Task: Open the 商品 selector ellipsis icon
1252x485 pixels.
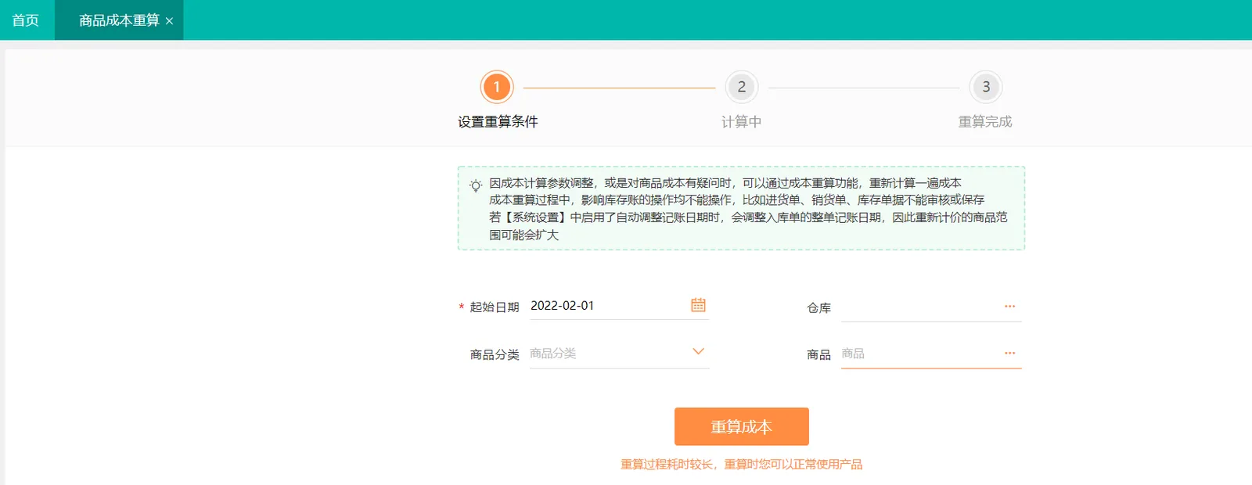Action: pyautogui.click(x=1009, y=353)
